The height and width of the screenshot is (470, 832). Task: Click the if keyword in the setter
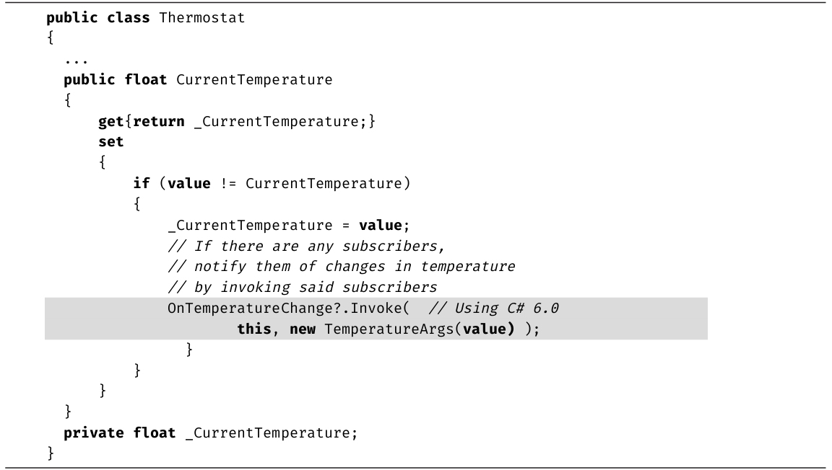[141, 184]
